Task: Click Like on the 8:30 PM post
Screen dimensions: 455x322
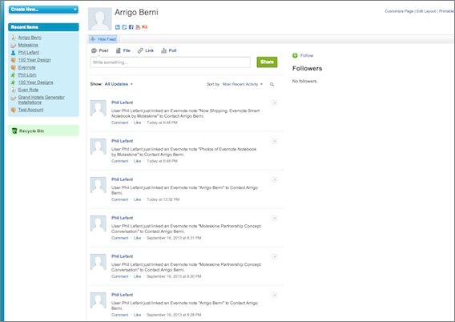Action: 137,276
